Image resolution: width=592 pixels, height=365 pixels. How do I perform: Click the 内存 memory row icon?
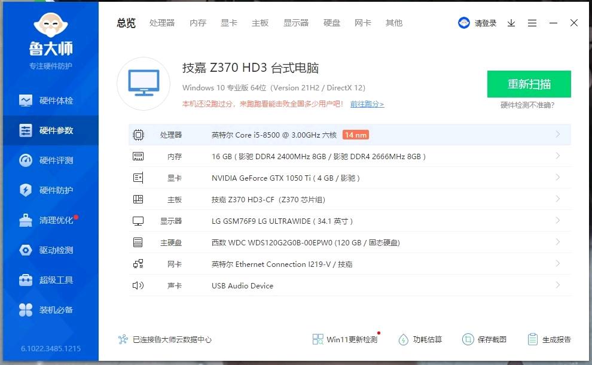click(138, 156)
